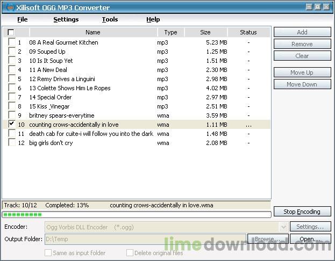
Task: Maximize the Xilisoft OGG MP3 Converter window
Action: click(317, 7)
